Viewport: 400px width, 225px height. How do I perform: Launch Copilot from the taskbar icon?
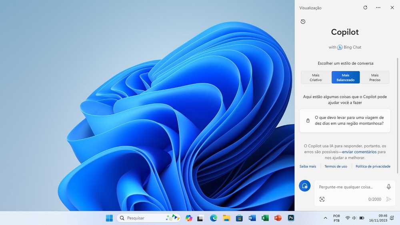tap(189, 218)
